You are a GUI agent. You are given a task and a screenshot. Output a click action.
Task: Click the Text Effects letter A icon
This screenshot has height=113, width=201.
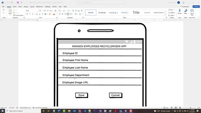point(45,14)
